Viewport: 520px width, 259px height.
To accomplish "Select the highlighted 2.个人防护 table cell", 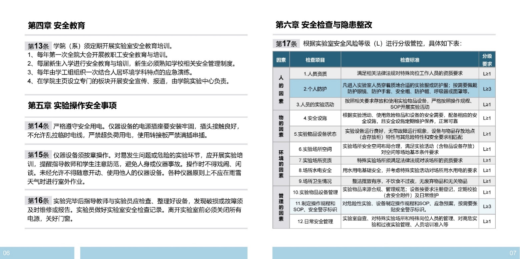I will [x=315, y=88].
